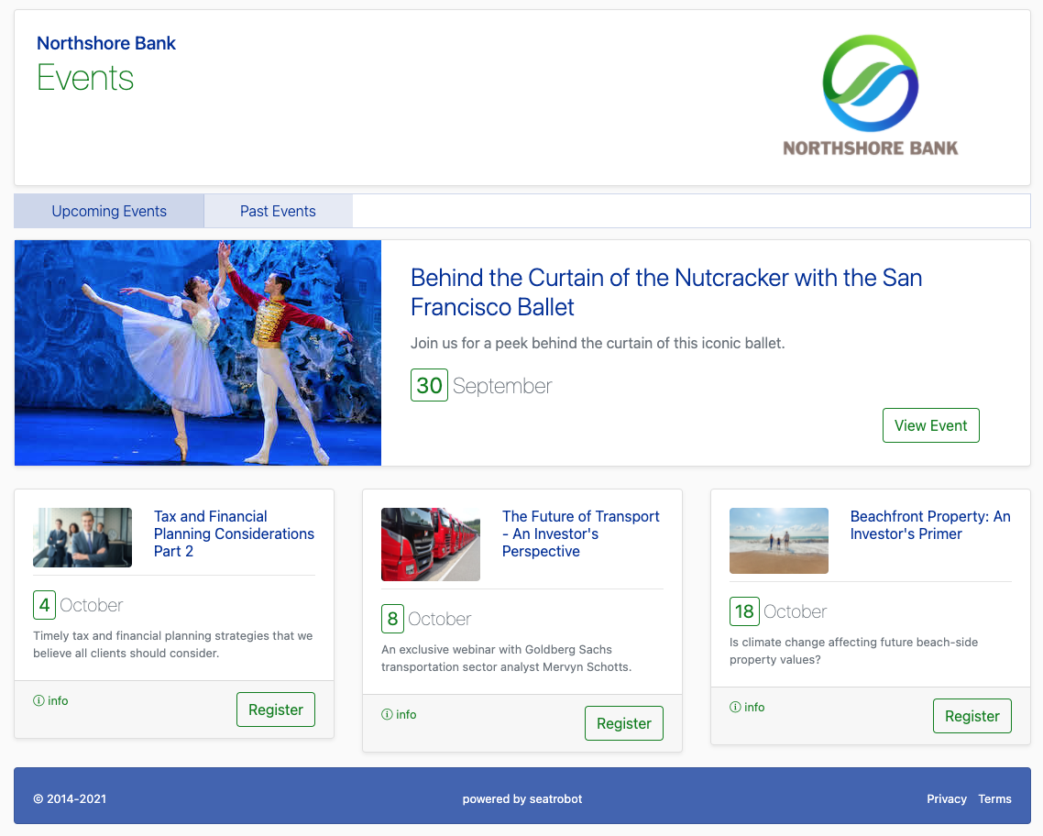Register for The Future of Transport event
This screenshot has width=1043, height=836.
pyautogui.click(x=623, y=723)
